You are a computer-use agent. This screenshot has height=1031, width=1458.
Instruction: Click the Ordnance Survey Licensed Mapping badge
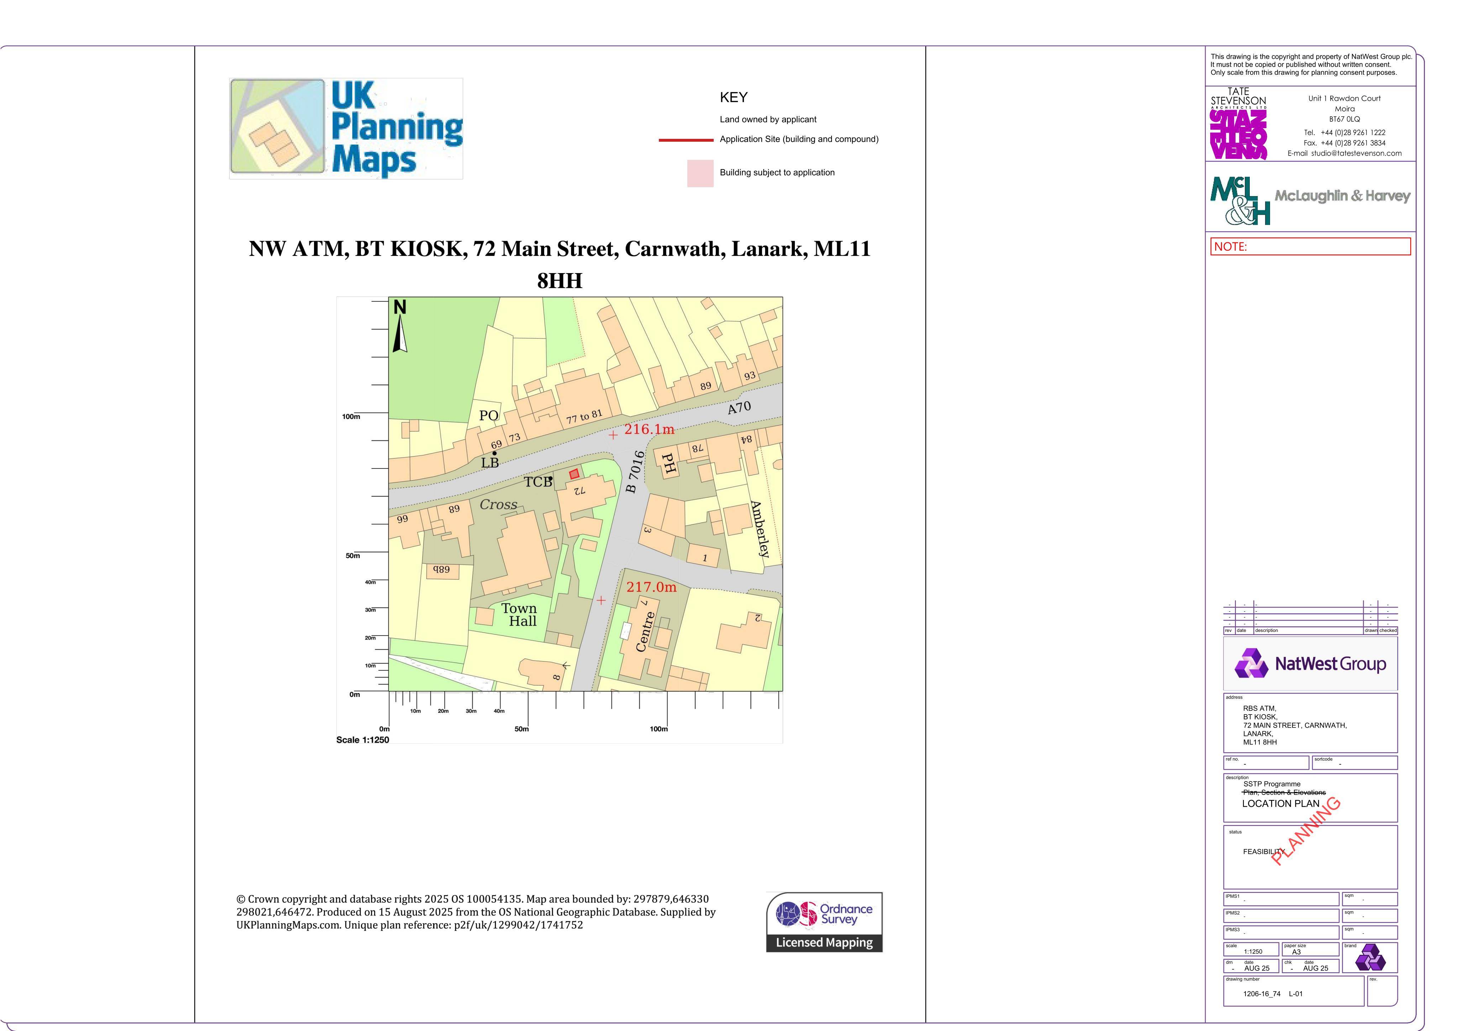coord(824,922)
